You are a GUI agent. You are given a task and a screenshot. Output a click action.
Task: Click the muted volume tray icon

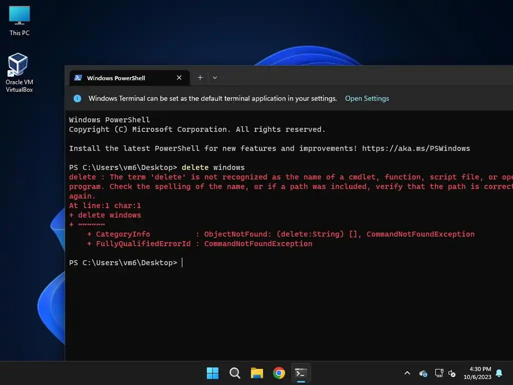pos(452,373)
